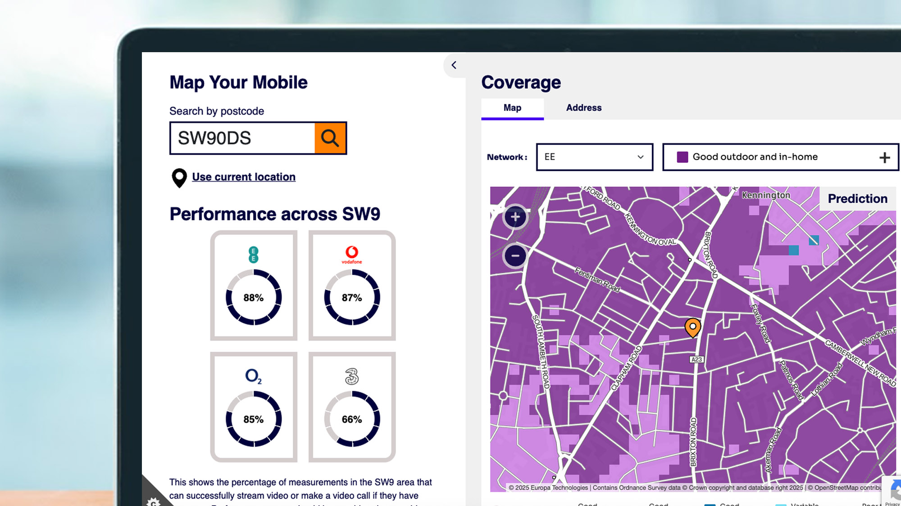Screen dimensions: 901x506
Task: Switch to the Address tab
Action: pos(584,107)
